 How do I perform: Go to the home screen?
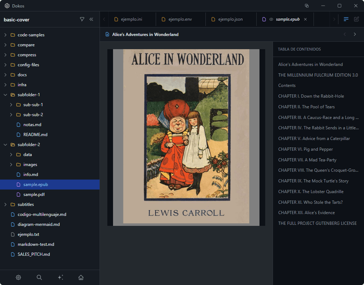tap(81, 277)
